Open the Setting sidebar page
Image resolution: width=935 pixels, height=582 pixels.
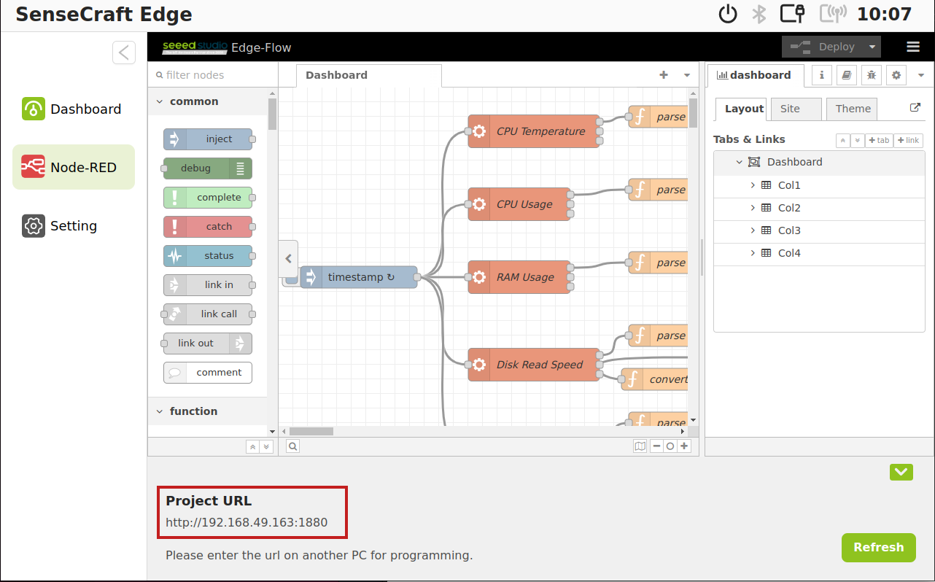(x=73, y=225)
